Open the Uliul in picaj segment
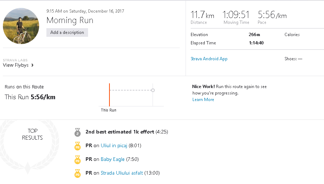This screenshot has width=324, height=184. pyautogui.click(x=114, y=146)
